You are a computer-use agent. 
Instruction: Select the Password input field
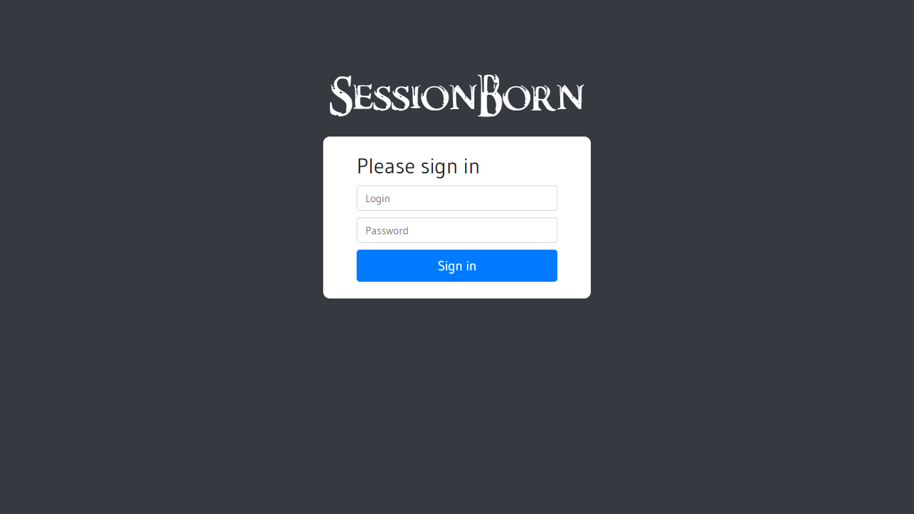[x=457, y=230]
